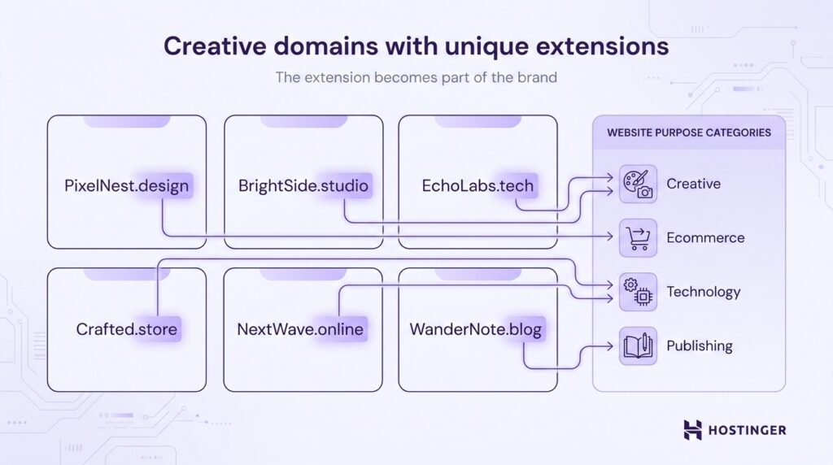Click the Publishing book and pen icon
Image resolution: width=833 pixels, height=465 pixels.
click(x=638, y=346)
